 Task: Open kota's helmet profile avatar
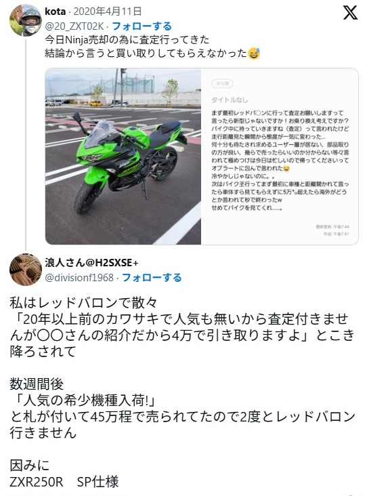(x=26, y=20)
